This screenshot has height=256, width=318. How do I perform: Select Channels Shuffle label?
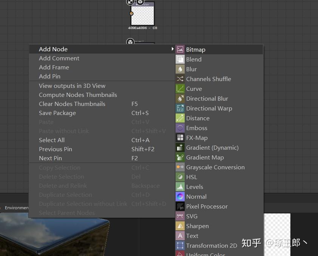tap(208, 79)
